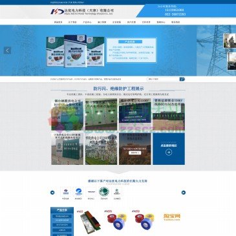The width and height of the screenshot is (236, 236).
Task: Click inside the site search input box
Action: point(163,79)
